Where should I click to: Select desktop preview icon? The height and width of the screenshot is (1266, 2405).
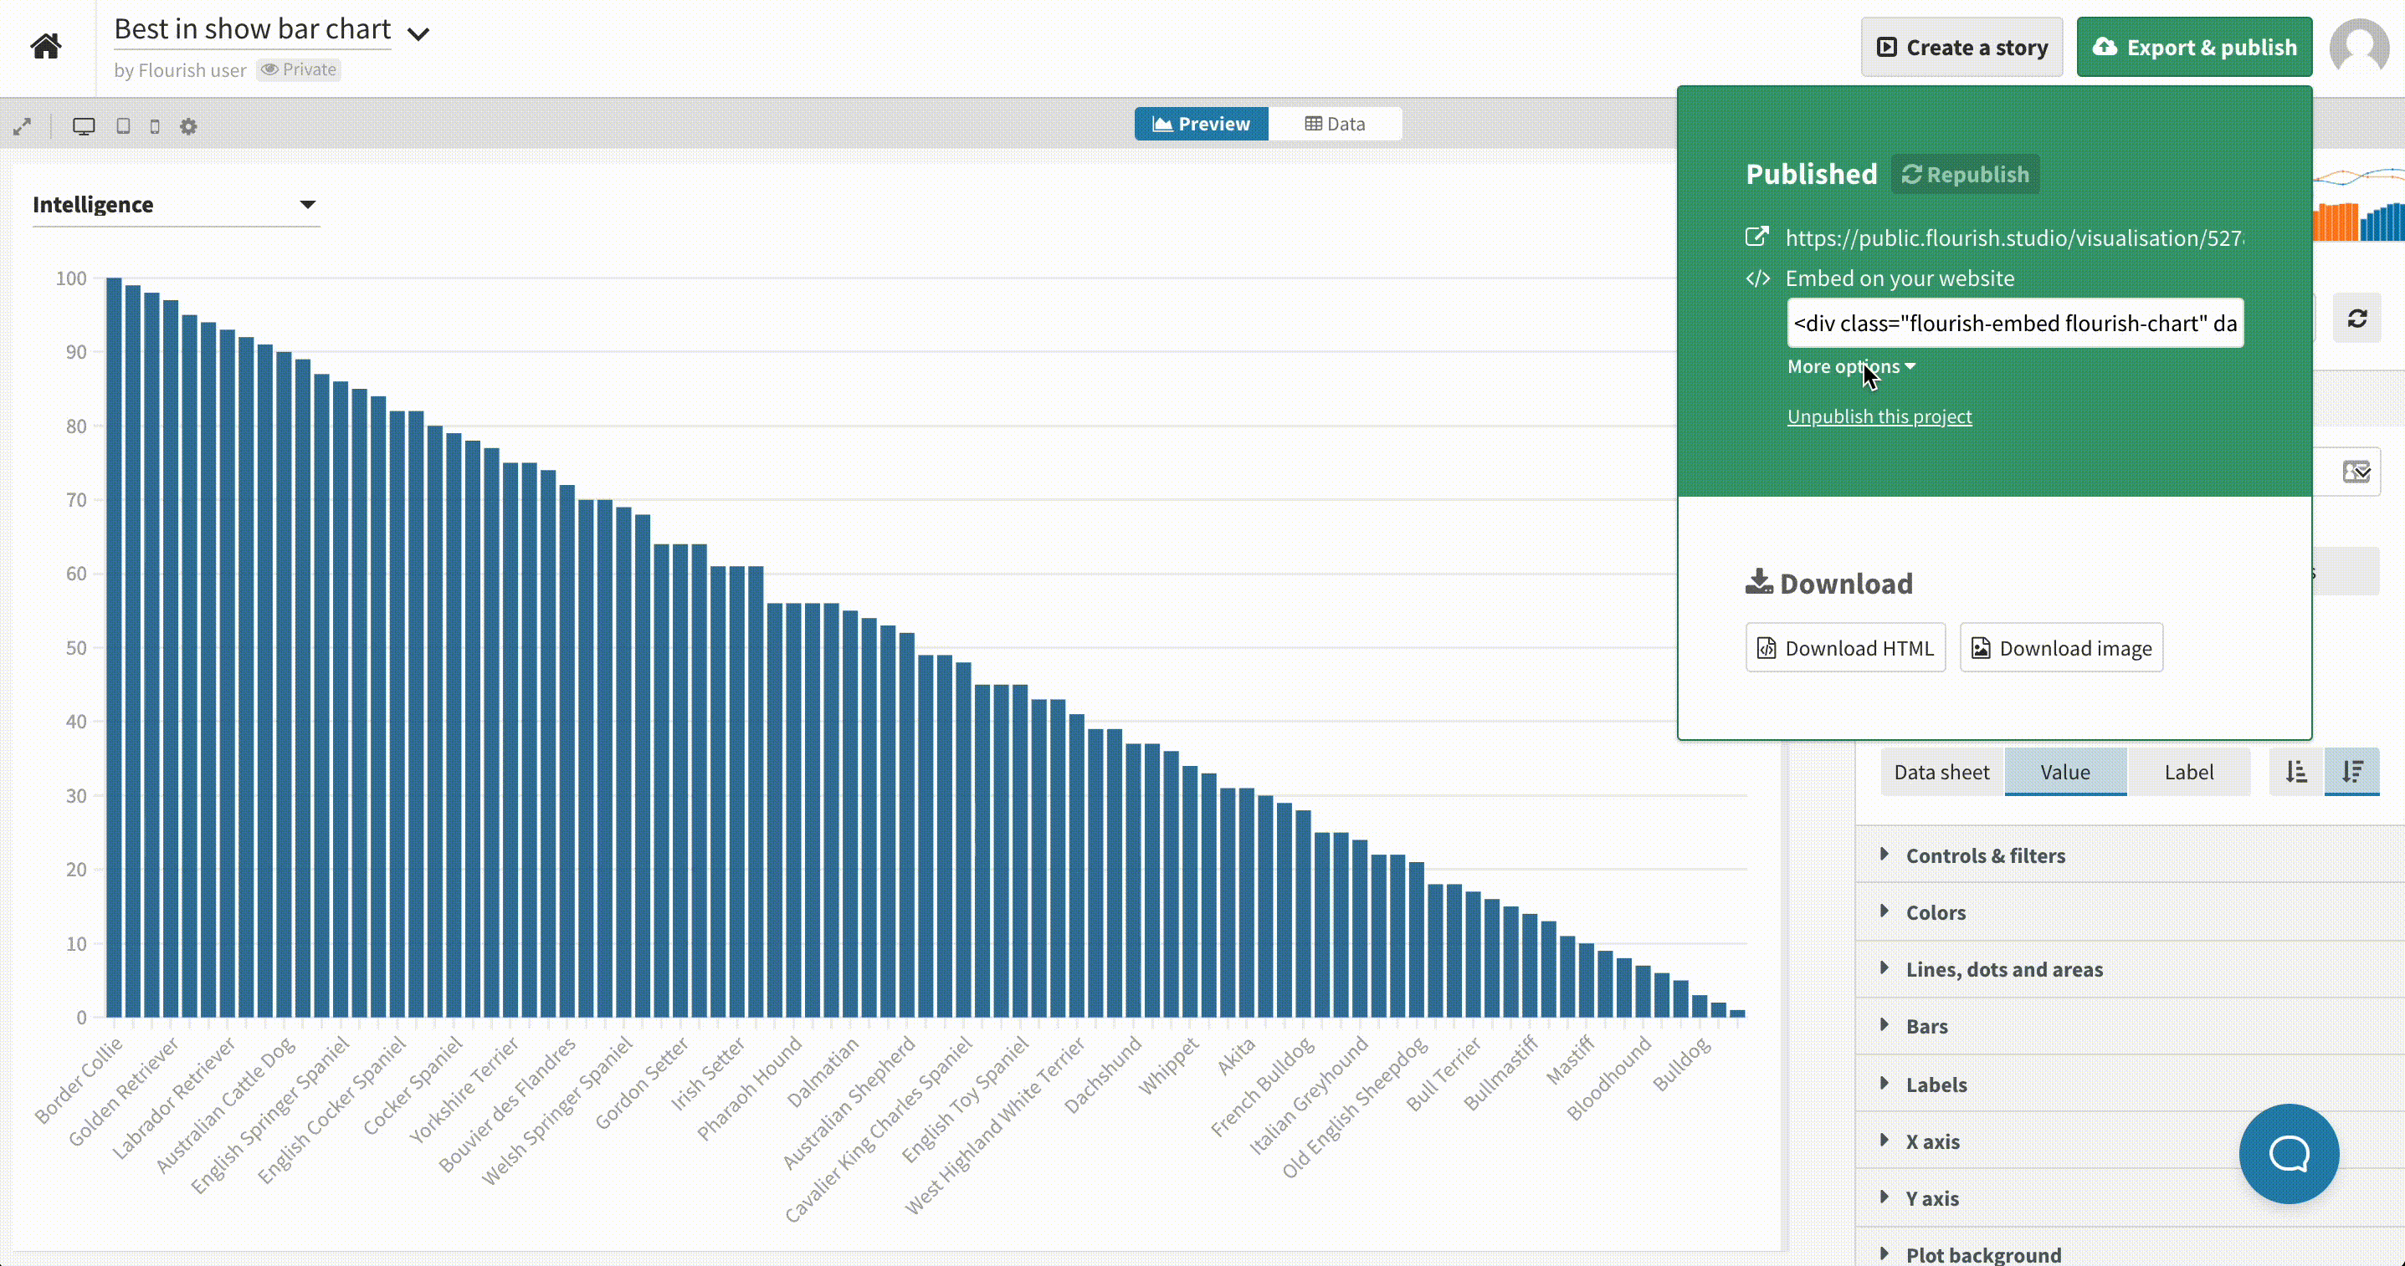point(84,126)
